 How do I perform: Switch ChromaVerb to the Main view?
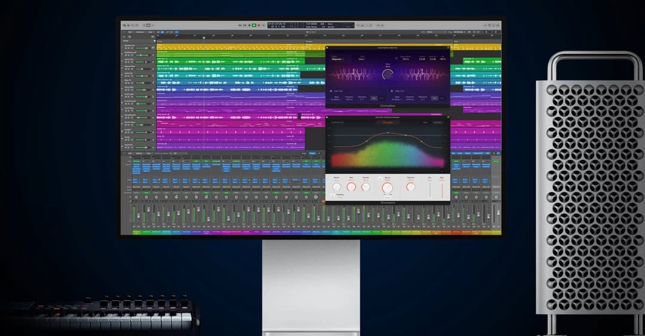click(x=425, y=122)
